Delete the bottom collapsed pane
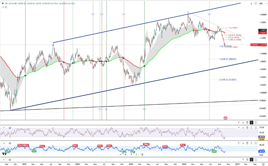The width and height of the screenshot is (268, 166). [x=247, y=159]
